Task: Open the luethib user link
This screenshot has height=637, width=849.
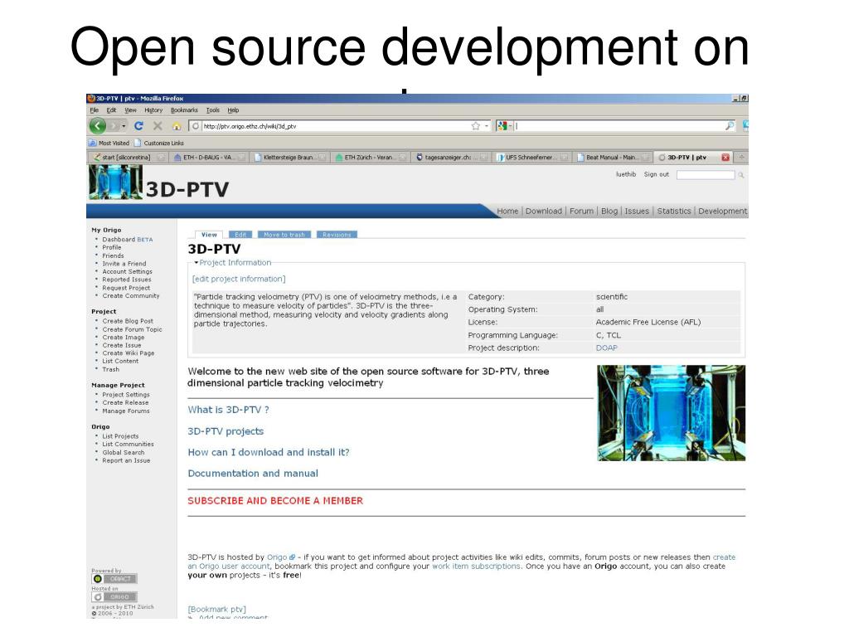Action: tap(626, 174)
